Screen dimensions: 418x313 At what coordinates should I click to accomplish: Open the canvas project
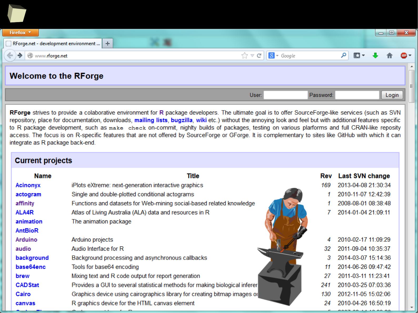pyautogui.click(x=25, y=303)
